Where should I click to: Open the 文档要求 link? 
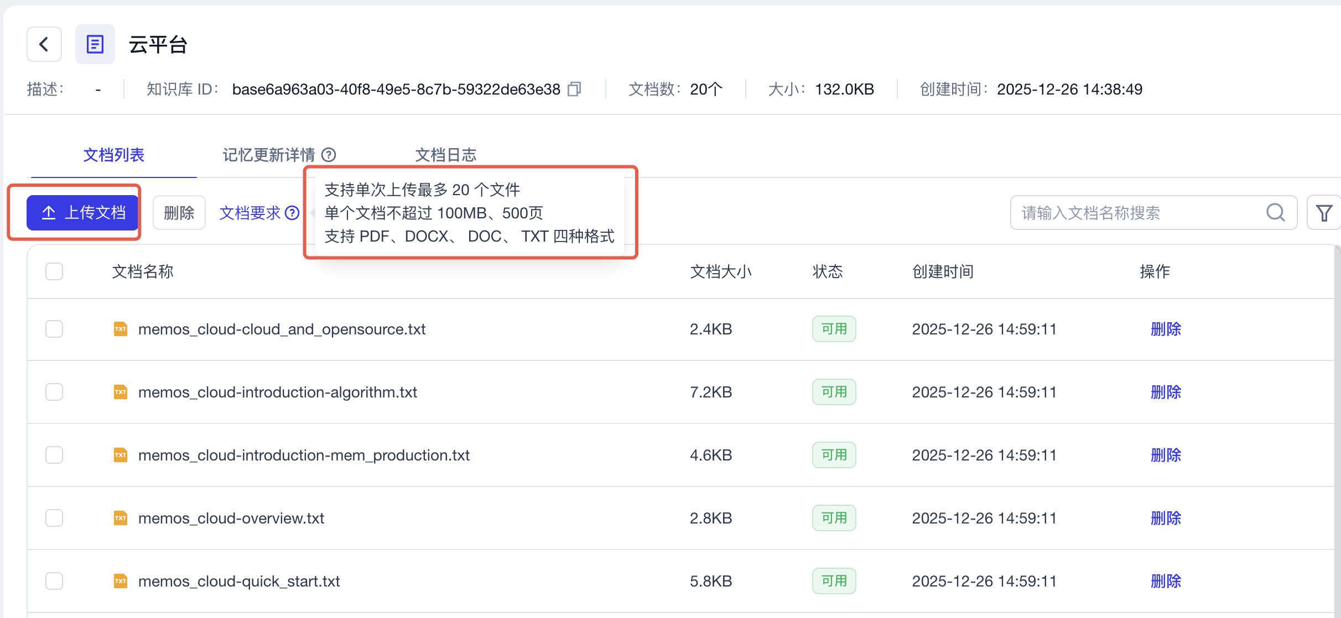(x=250, y=213)
